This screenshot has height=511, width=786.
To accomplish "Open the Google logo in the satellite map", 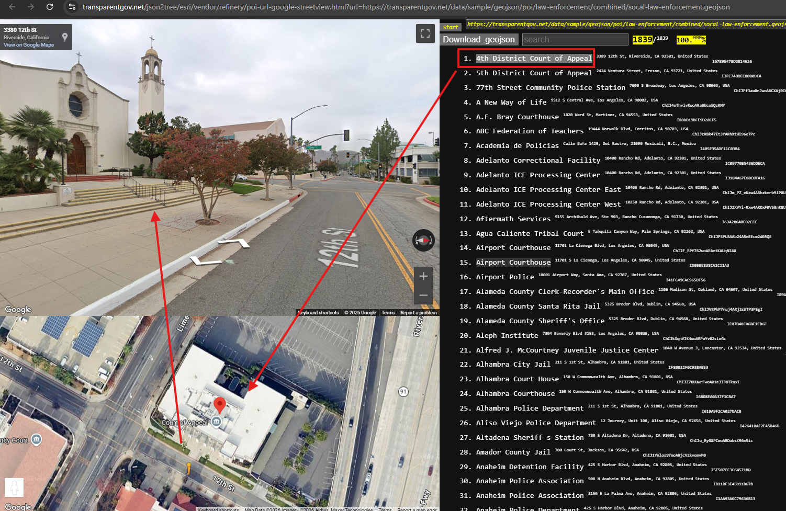I will click(18, 506).
